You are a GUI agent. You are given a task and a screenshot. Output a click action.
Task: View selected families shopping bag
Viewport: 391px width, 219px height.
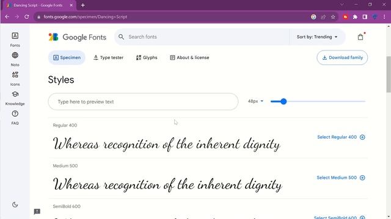360,37
